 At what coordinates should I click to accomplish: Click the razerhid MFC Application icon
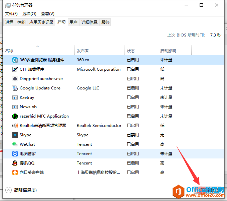coord(15,116)
